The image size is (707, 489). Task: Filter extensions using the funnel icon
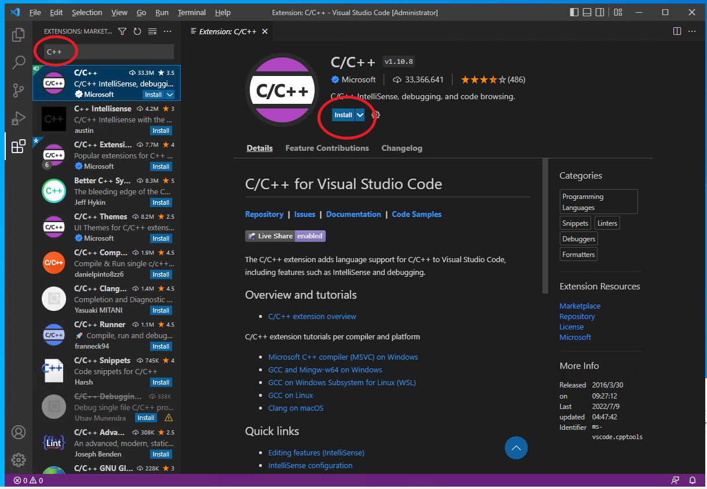(122, 31)
